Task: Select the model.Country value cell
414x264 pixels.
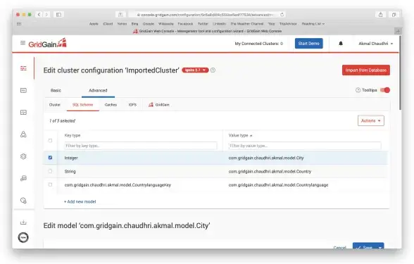Action: tap(270, 172)
